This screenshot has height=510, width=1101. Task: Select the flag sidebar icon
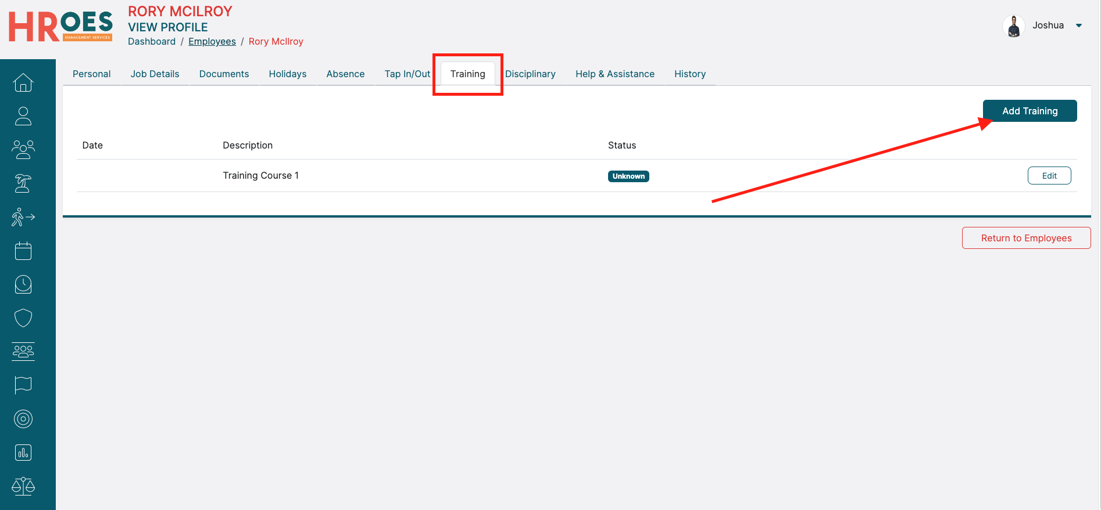(23, 385)
